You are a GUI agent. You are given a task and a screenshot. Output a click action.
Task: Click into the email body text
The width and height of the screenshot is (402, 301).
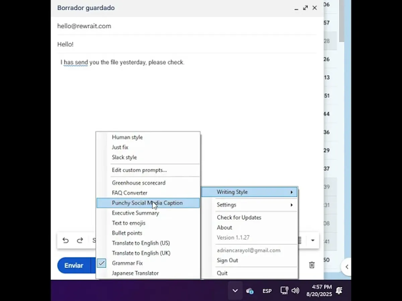pyautogui.click(x=122, y=62)
